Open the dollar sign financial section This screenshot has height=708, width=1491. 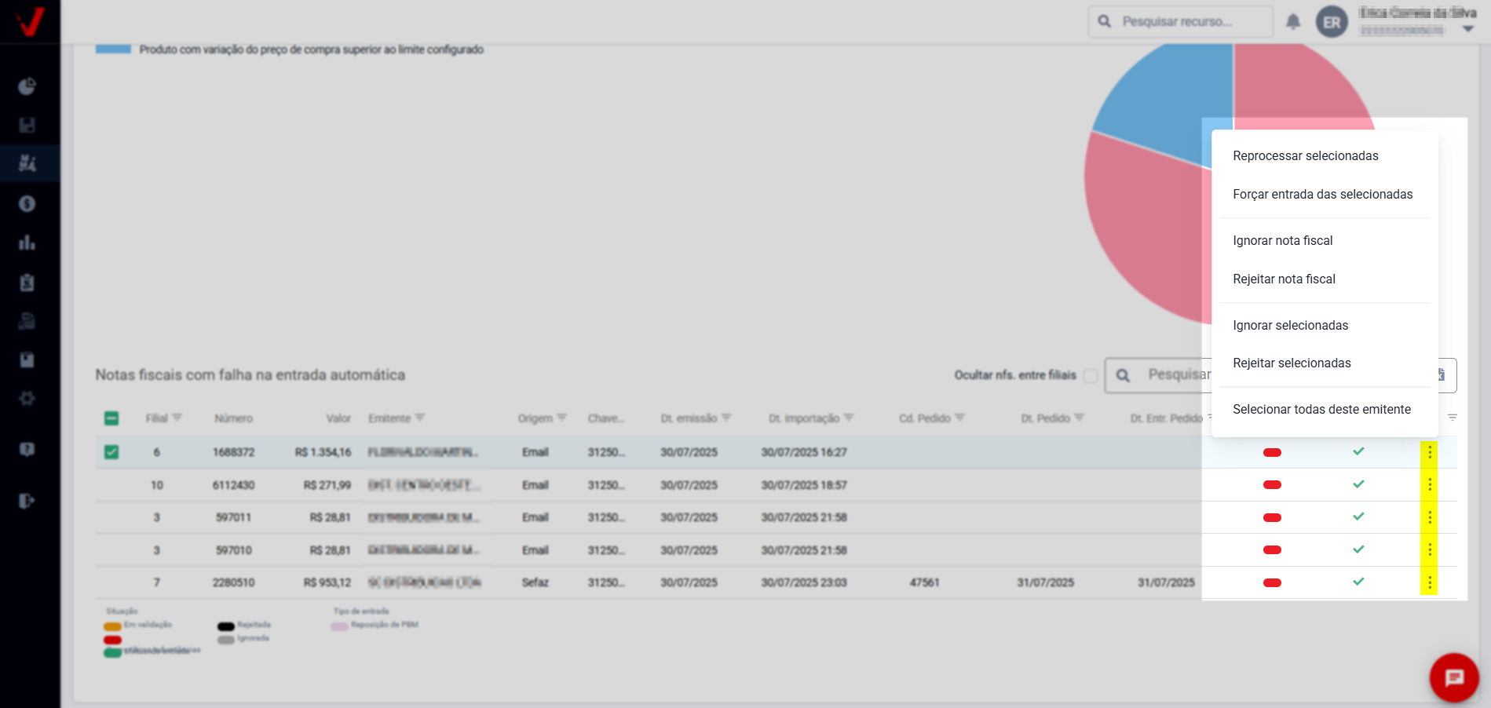(x=27, y=204)
